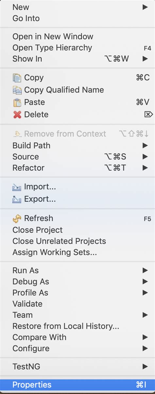Click the Export icon
155x394 pixels.
click(x=17, y=199)
